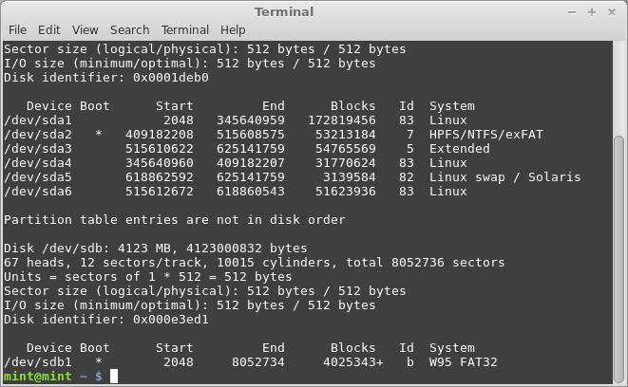Open the View menu

click(85, 30)
